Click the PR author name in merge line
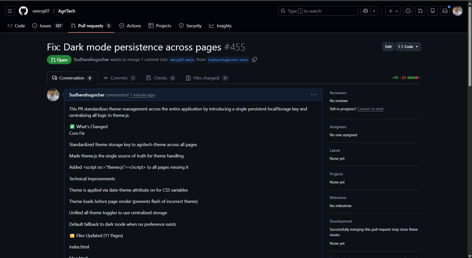The height and width of the screenshot is (258, 472). 91,60
